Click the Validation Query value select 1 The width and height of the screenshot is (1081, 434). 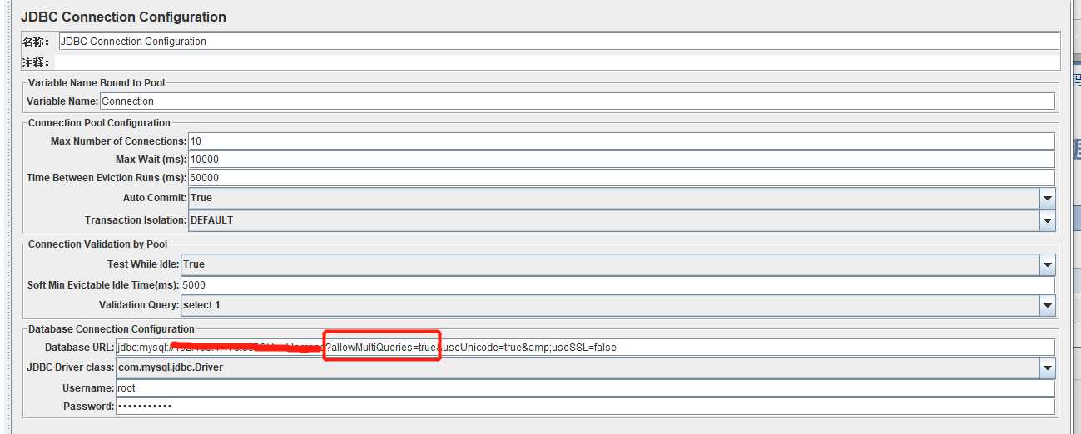coord(201,305)
